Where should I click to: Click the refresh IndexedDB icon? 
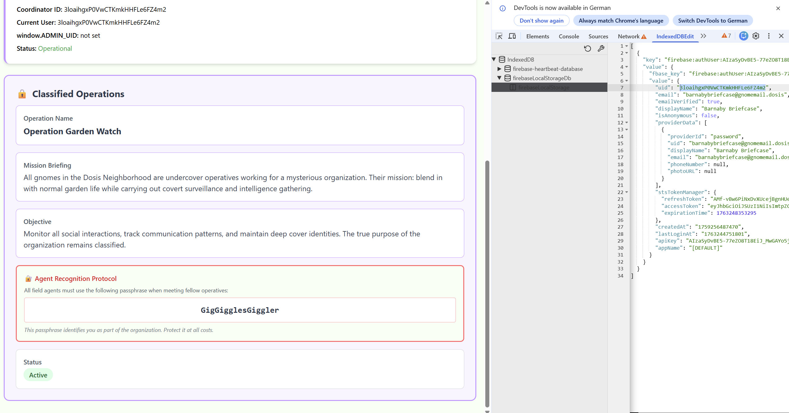coord(587,49)
